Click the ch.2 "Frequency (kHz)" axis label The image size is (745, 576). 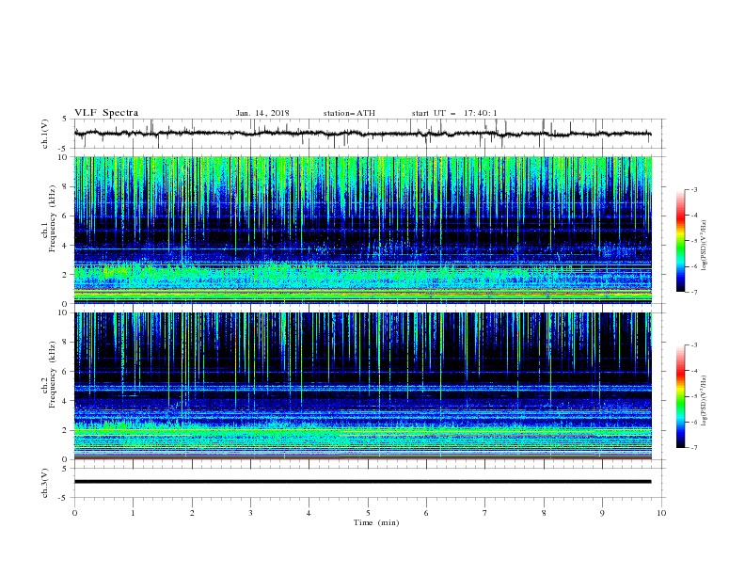(x=53, y=374)
